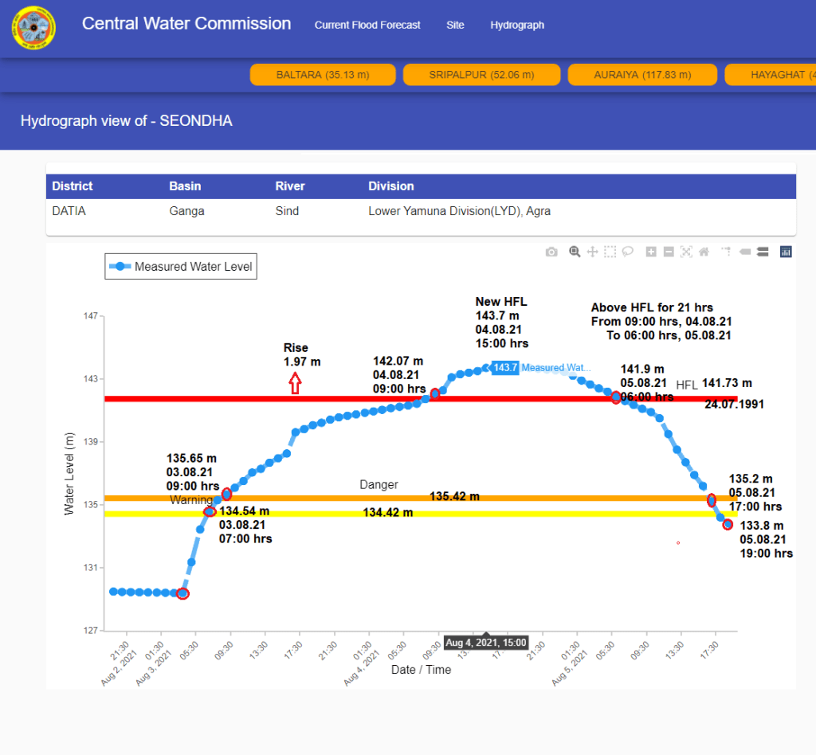816x755 pixels.
Task: Enable show closest data on hover
Action: click(744, 252)
